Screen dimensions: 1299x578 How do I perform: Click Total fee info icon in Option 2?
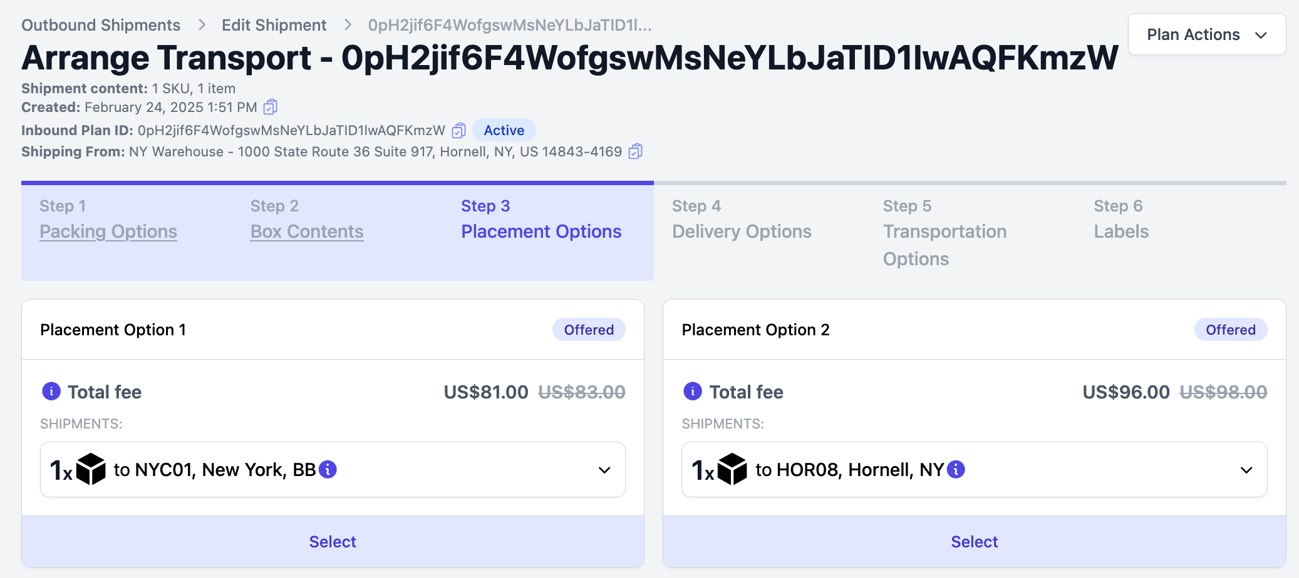693,392
